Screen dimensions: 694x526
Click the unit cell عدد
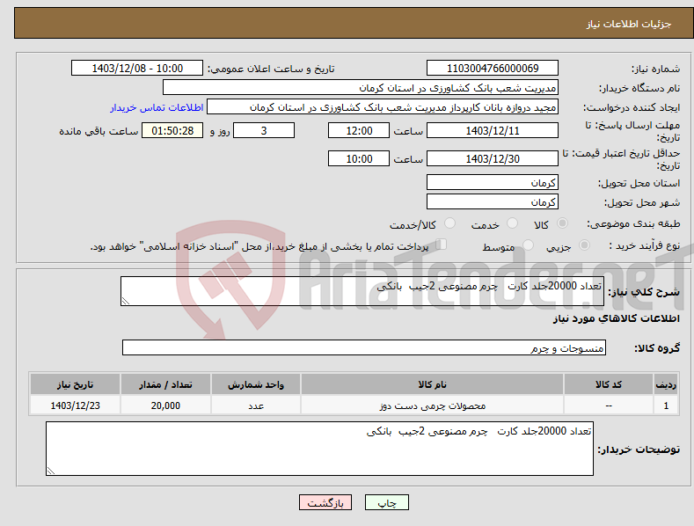coord(256,405)
